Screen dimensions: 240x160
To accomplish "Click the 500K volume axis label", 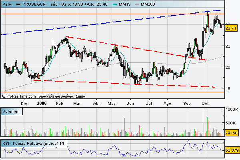I will (231, 123).
